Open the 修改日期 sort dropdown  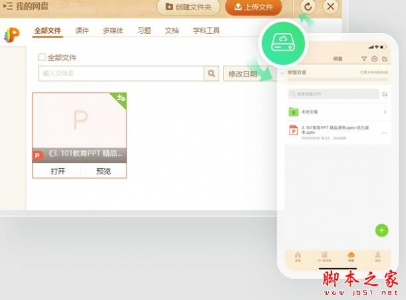pos(250,74)
